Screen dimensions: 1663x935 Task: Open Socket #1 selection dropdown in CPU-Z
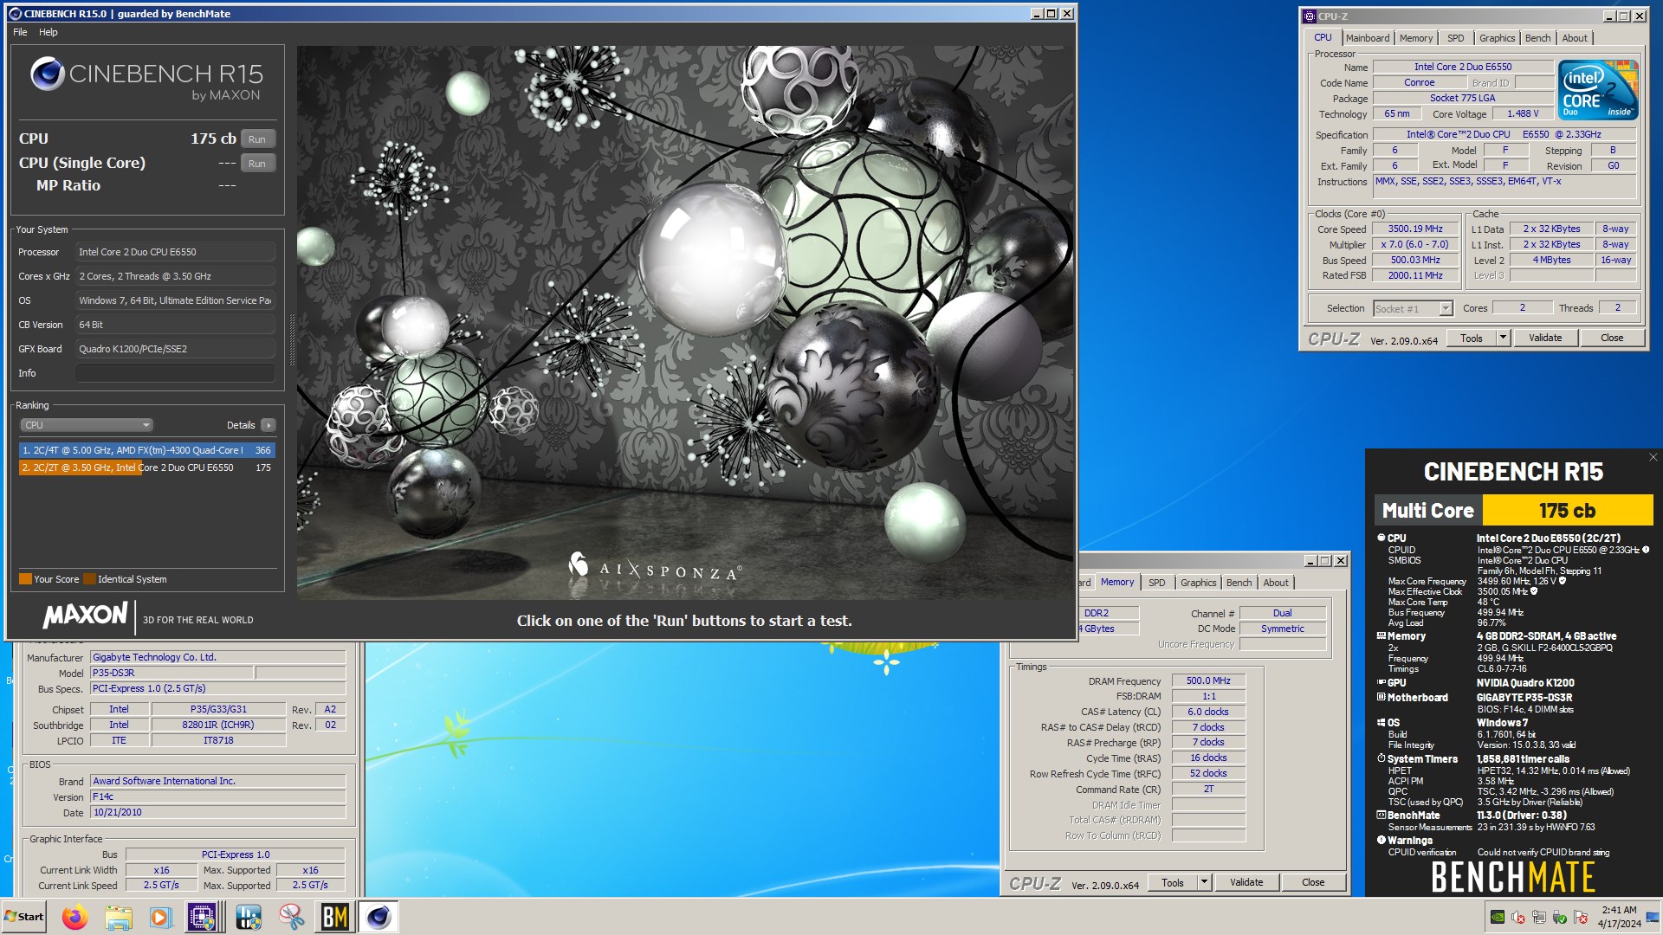(1446, 309)
